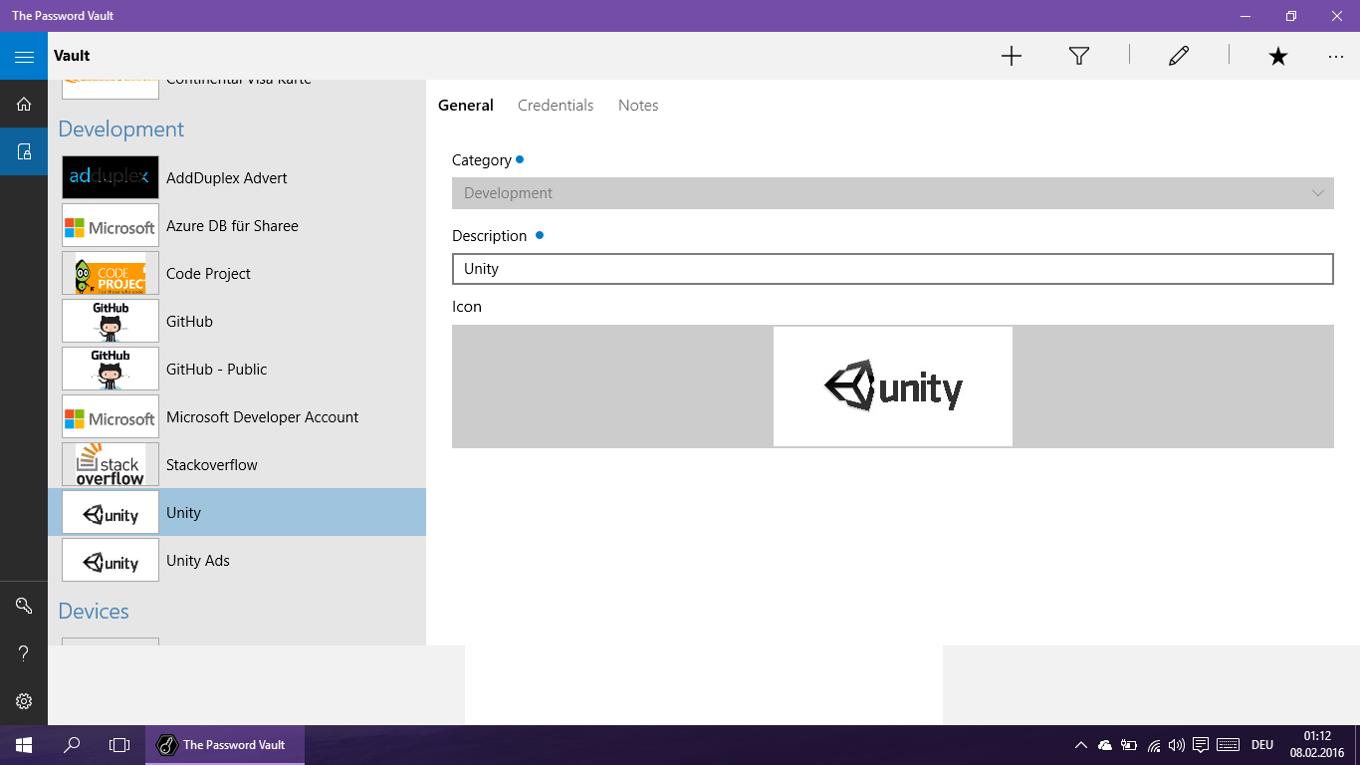Open the OneDrive cloud tray icon
Image resolution: width=1360 pixels, height=765 pixels.
(1105, 745)
